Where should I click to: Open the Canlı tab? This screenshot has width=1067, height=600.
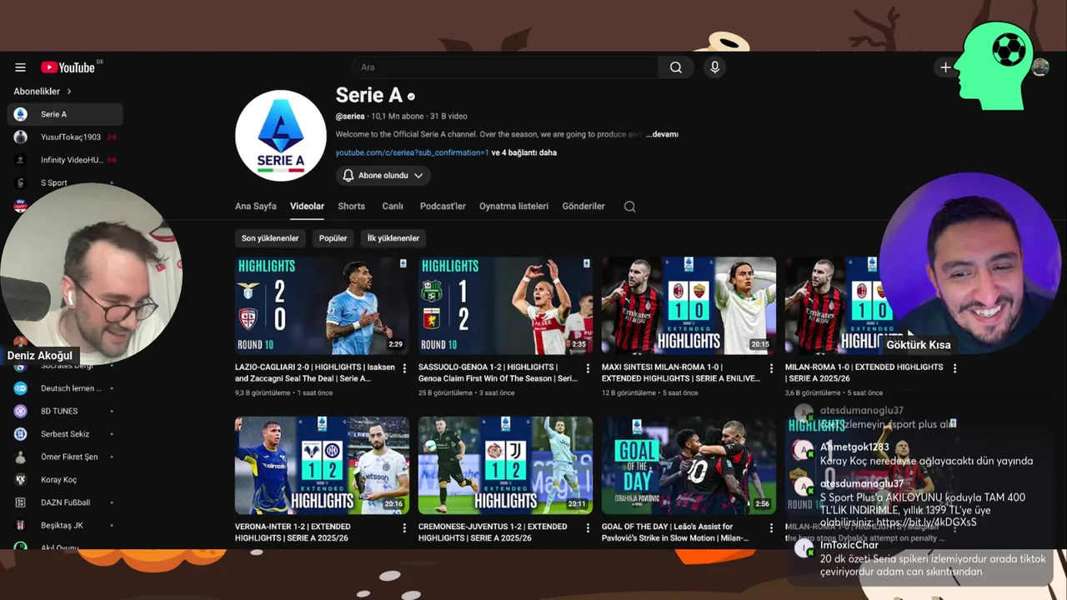(x=393, y=207)
